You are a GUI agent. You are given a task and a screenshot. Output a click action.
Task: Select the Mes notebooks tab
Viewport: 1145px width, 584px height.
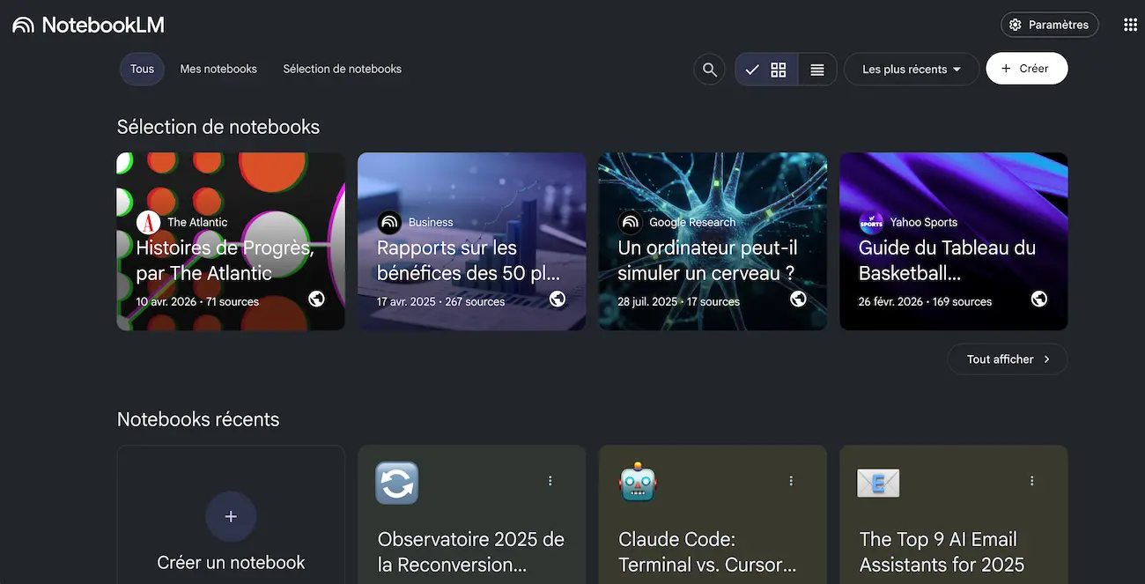tap(218, 69)
